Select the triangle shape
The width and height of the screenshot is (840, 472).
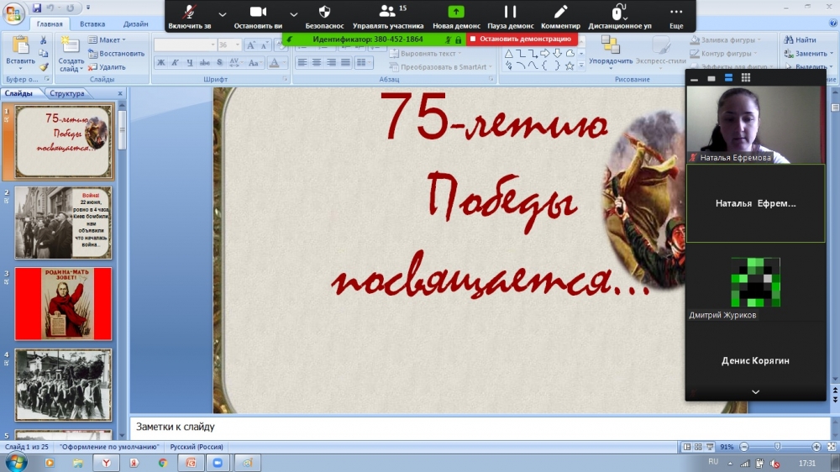[x=509, y=53]
